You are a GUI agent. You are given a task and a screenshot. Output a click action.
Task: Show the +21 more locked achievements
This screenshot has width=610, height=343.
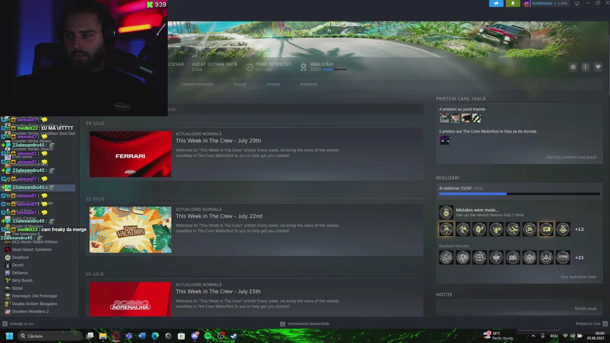click(x=579, y=258)
